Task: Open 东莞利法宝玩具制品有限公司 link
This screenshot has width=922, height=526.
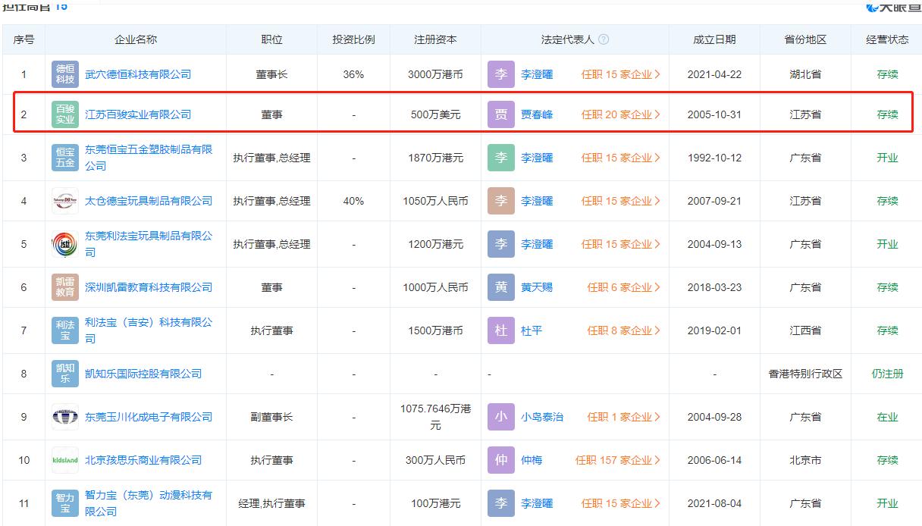Action: click(149, 244)
